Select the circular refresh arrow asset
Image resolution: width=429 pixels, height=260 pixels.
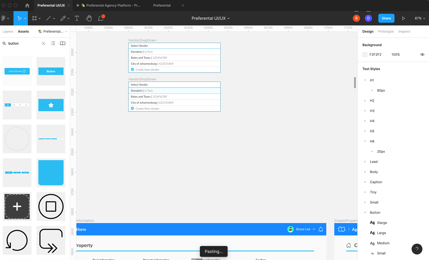[17, 240]
